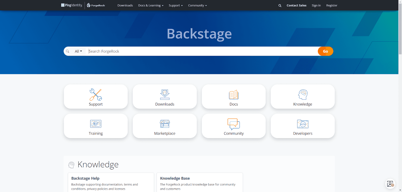Open the Downloads card label
The height and width of the screenshot is (192, 402).
click(x=165, y=104)
